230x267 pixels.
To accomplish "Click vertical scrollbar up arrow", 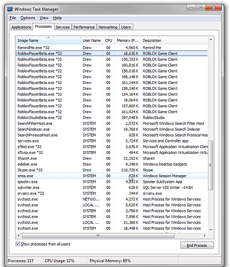I will [x=211, y=40].
